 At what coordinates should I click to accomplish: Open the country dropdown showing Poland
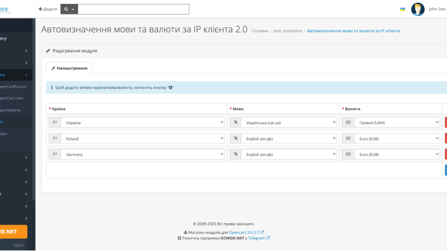pyautogui.click(x=142, y=138)
